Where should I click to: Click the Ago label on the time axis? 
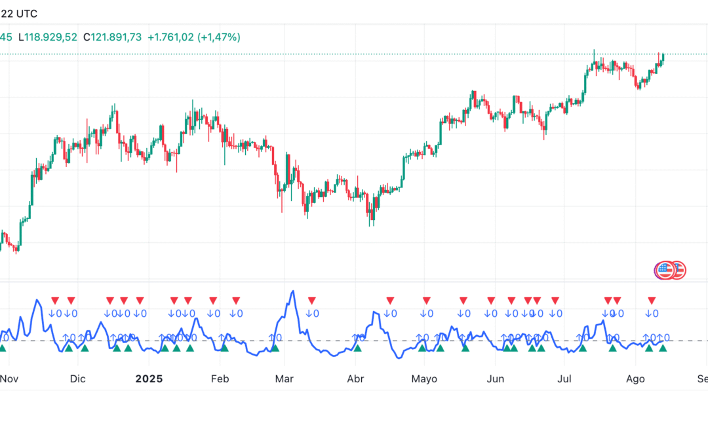pos(635,378)
